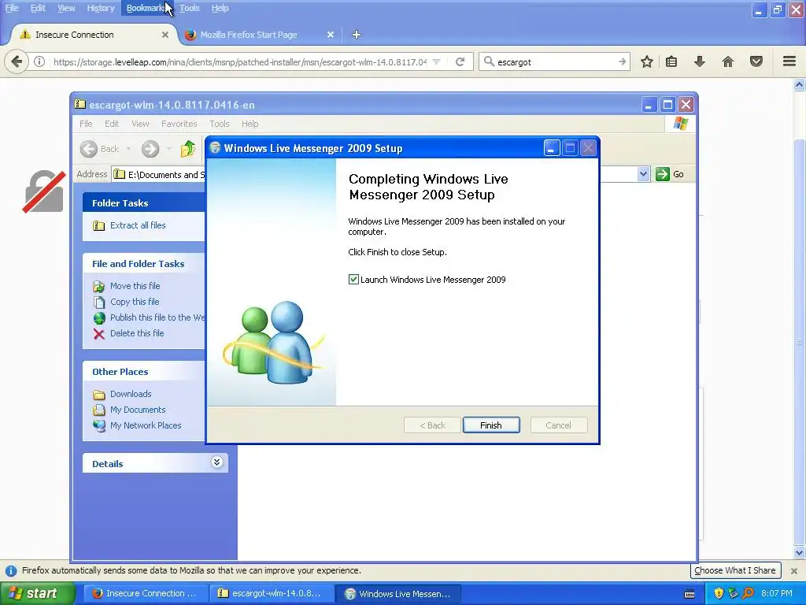Open the Windows Start menu
Viewport: 806px width, 605px height.
coord(37,594)
